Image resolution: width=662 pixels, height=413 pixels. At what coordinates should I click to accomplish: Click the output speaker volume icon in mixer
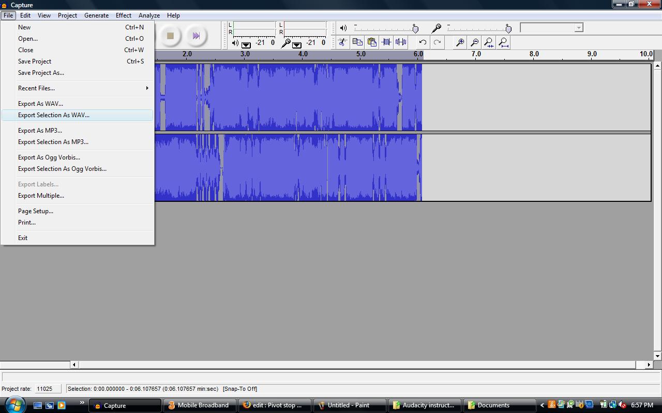pyautogui.click(x=343, y=28)
